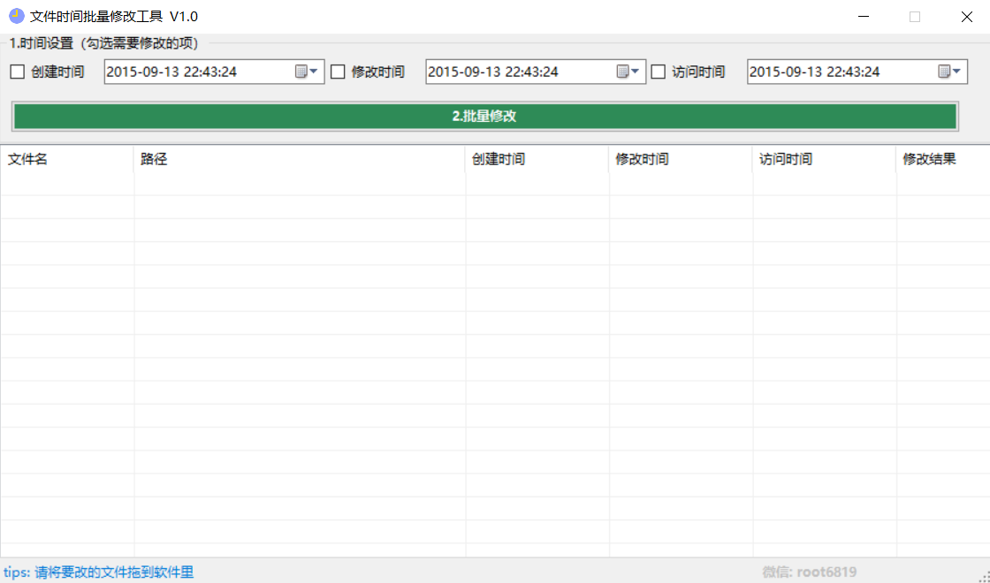The image size is (990, 583).
Task: Click the 修改时间 column header in list
Action: click(680, 160)
